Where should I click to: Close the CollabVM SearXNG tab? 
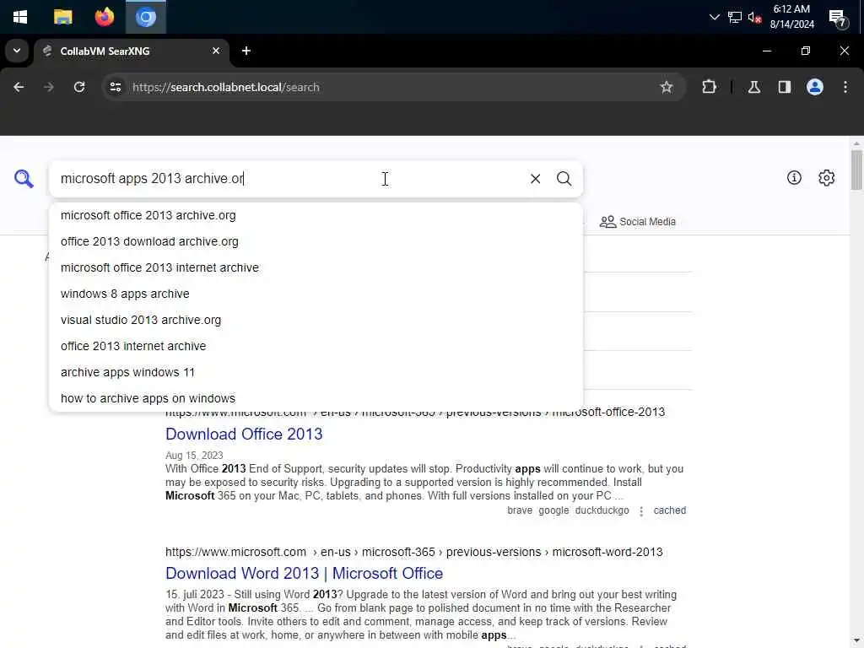(x=216, y=51)
